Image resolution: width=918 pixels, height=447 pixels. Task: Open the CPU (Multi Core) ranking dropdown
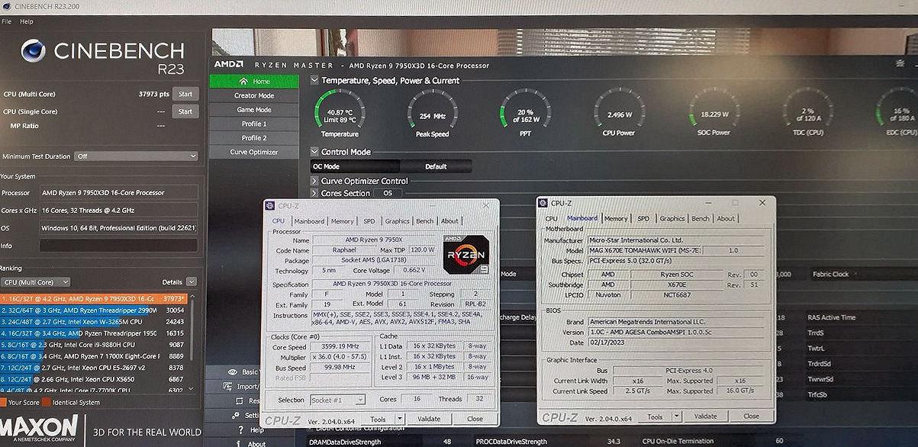(x=37, y=282)
